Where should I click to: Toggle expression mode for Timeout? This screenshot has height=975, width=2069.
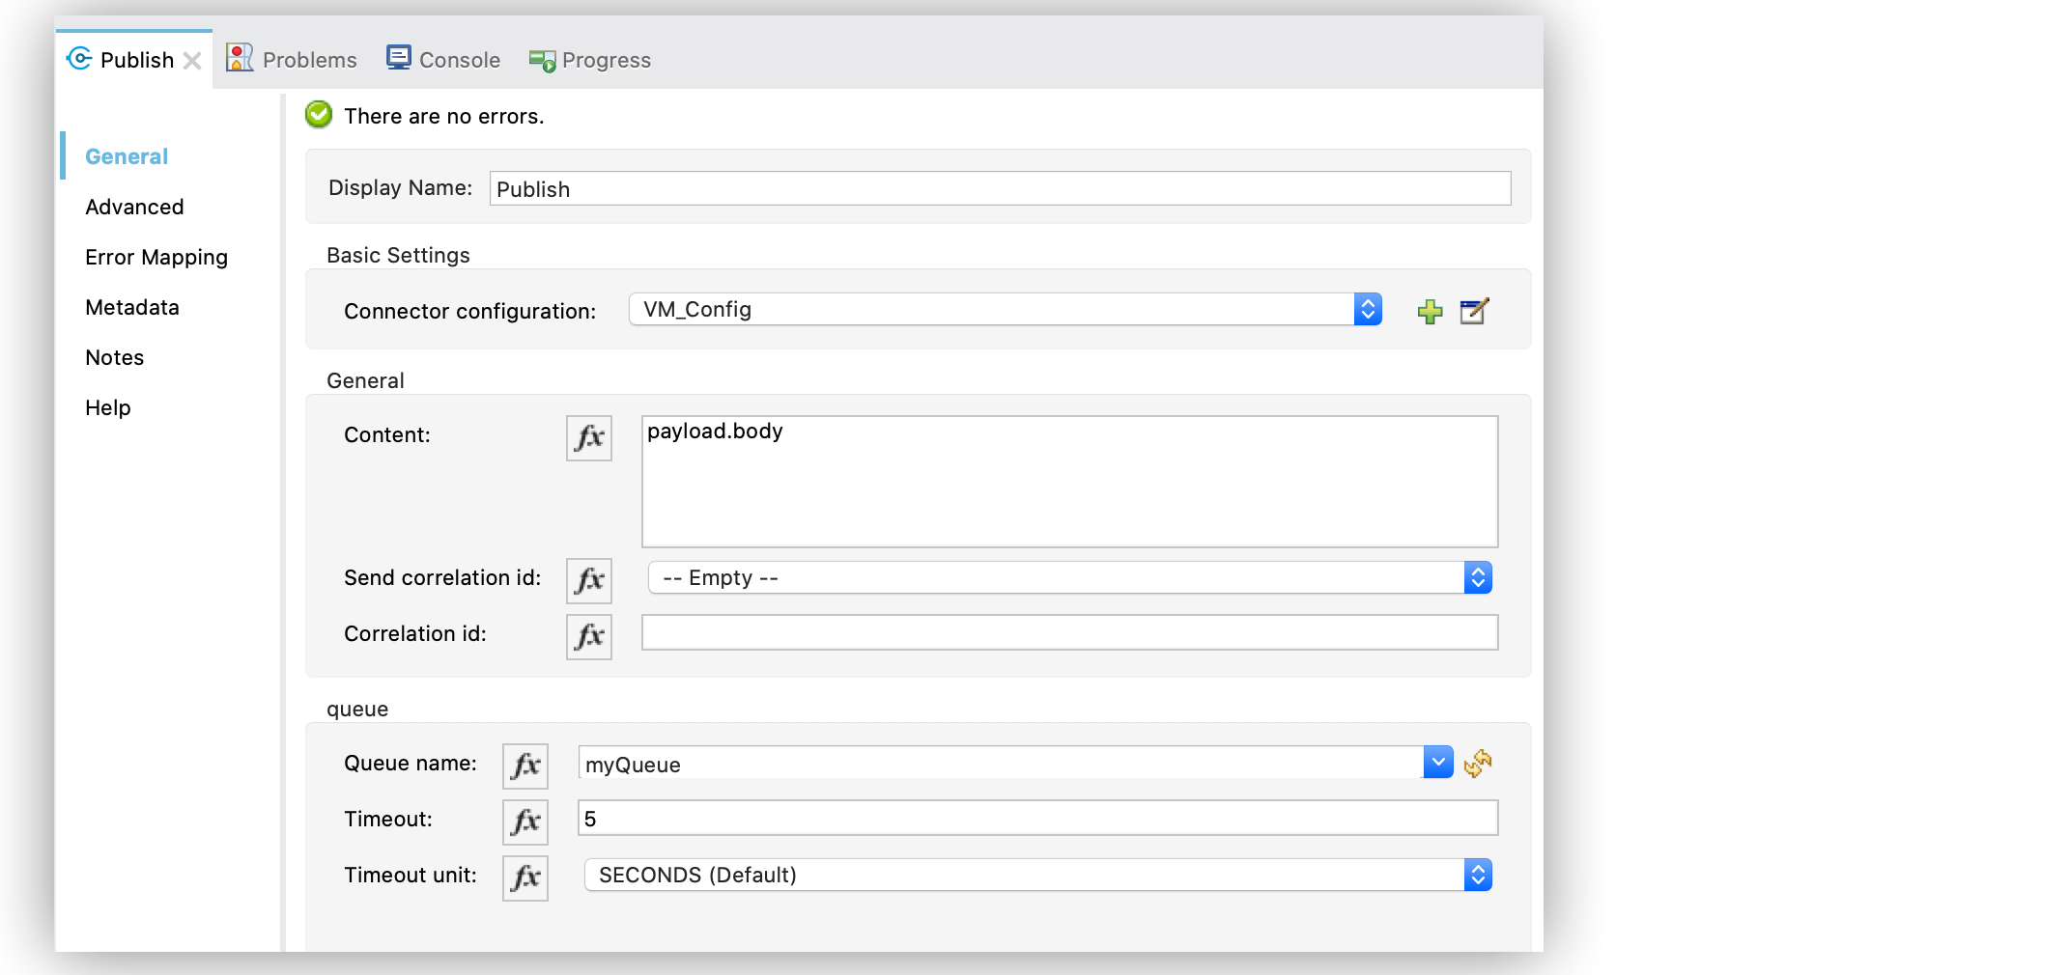(524, 822)
